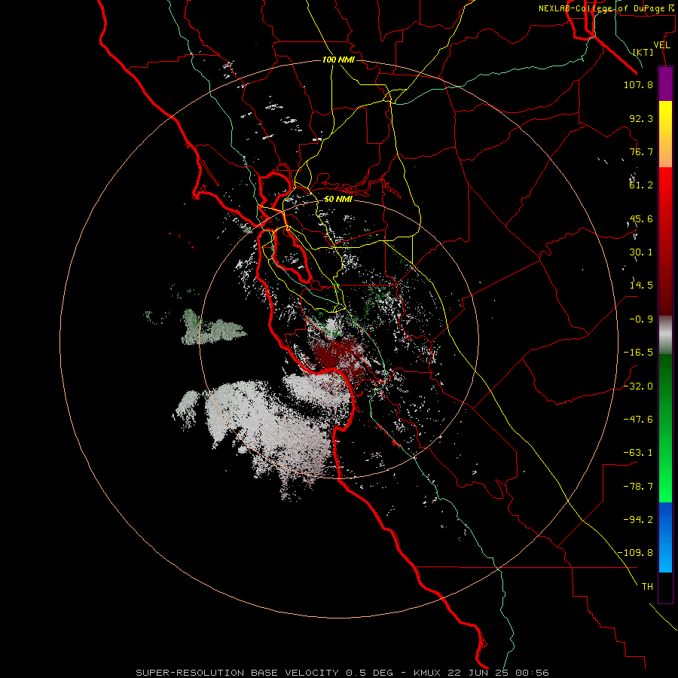This screenshot has width=678, height=678.
Task: Click the -94.2 velocity legend value
Action: click(x=638, y=520)
